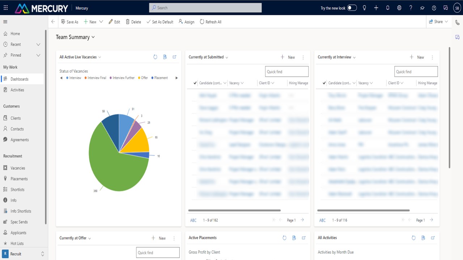View records for All Activities chart
This screenshot has width=463, height=260.
click(x=423, y=238)
